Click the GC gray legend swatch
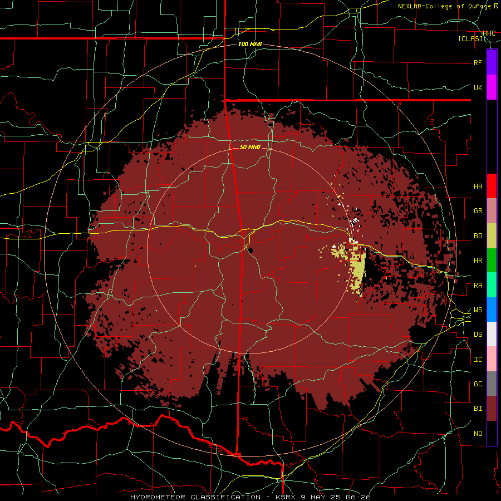This screenshot has width=501, height=501. [492, 384]
